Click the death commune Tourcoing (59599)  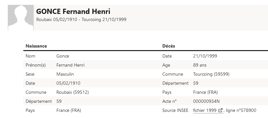211,74
